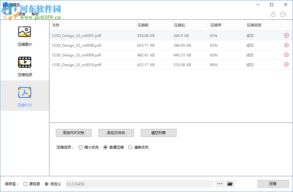Viewport: 293px width, 192px height.
Task: Open the folder browse icon near save path
Action: pyautogui.click(x=230, y=184)
